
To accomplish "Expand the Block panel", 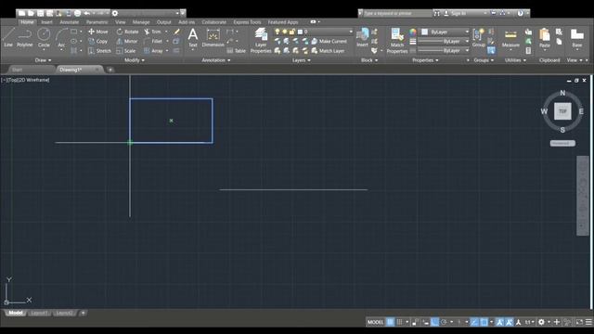I will (x=369, y=59).
